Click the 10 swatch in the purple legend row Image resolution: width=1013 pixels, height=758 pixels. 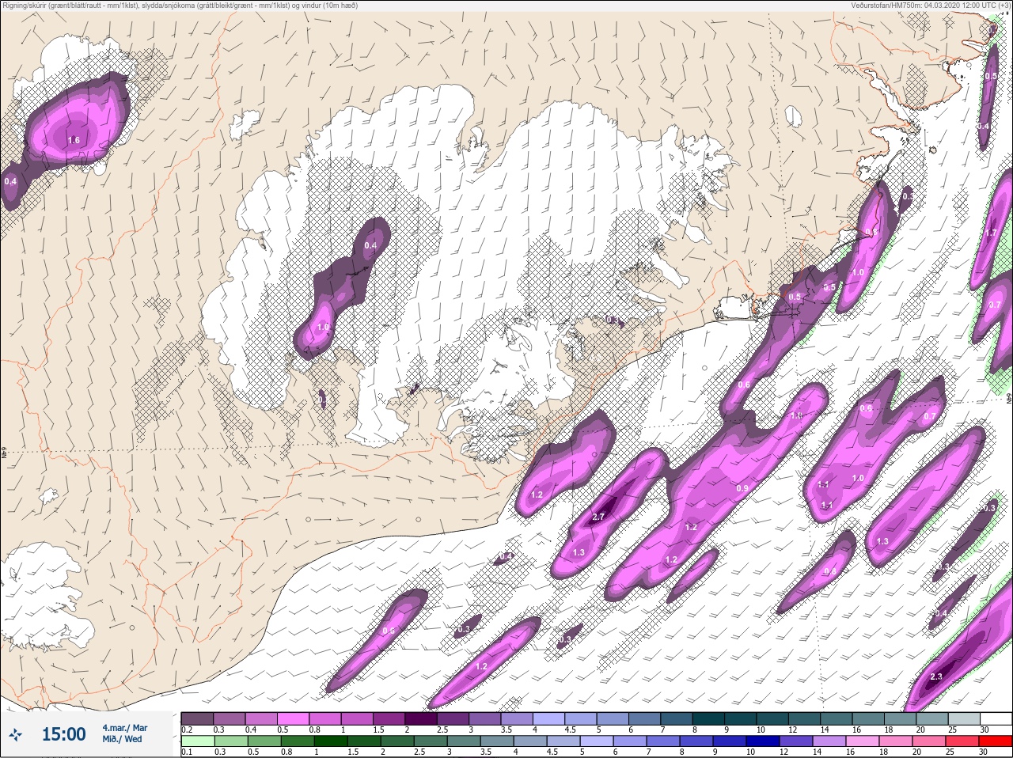click(x=772, y=718)
